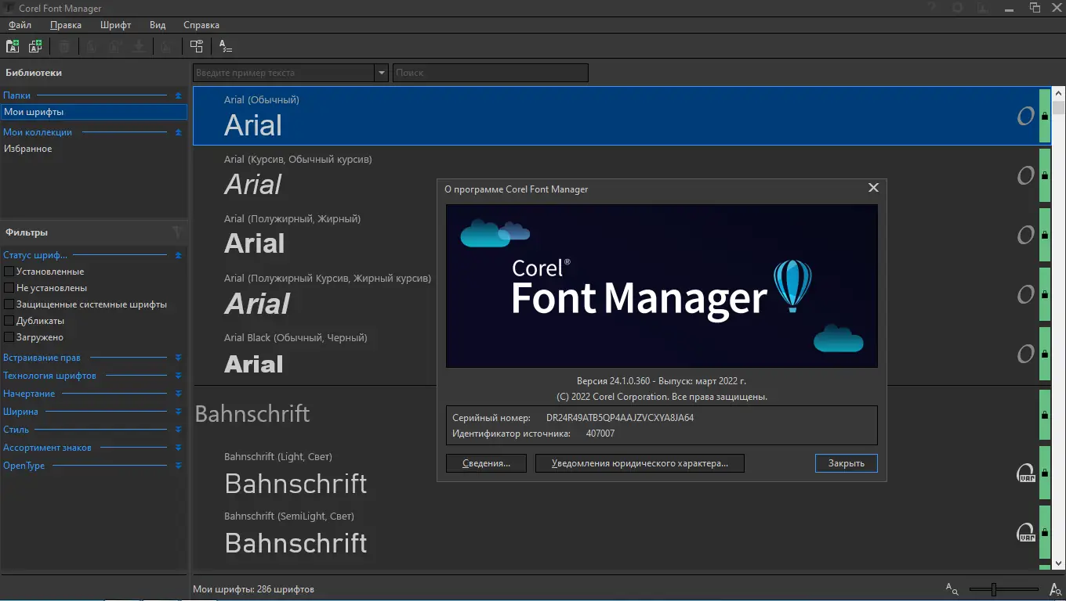1066x601 pixels.
Task: Click the funnel icon in Фильтры header
Action: (x=177, y=232)
